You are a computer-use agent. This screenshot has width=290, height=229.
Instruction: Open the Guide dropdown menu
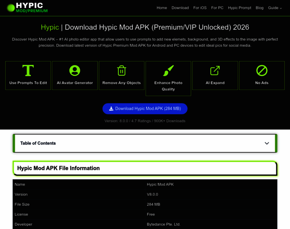pos(275,8)
